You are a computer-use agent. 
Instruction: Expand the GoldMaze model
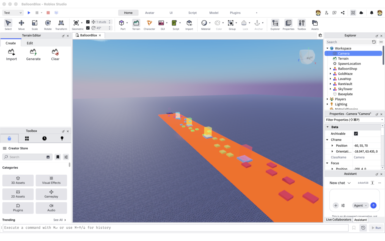(x=330, y=74)
